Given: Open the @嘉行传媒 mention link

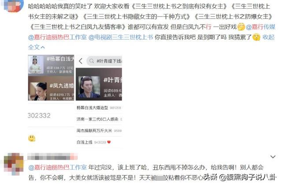Looking at the screenshot, I should [260, 27].
